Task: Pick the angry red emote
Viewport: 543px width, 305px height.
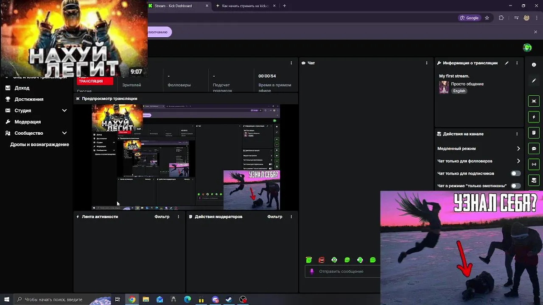Action: coord(322,260)
